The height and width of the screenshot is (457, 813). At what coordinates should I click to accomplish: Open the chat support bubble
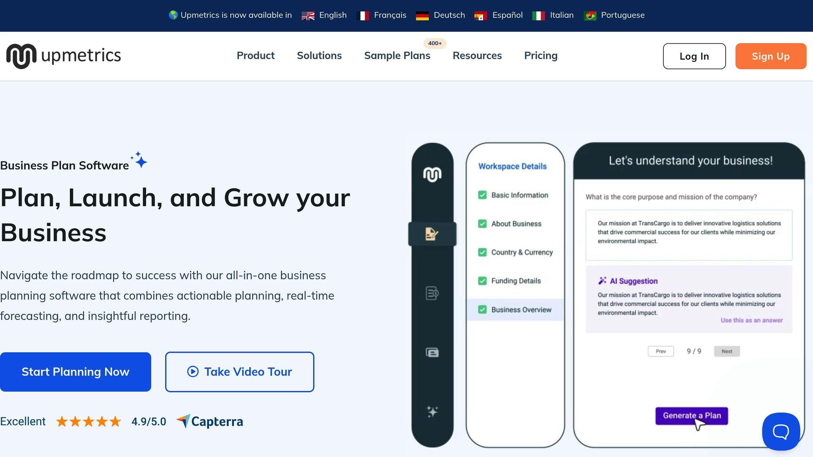[780, 431]
